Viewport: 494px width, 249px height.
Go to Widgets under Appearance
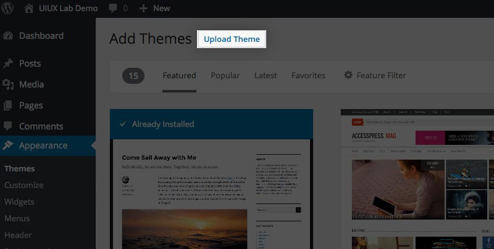(19, 202)
